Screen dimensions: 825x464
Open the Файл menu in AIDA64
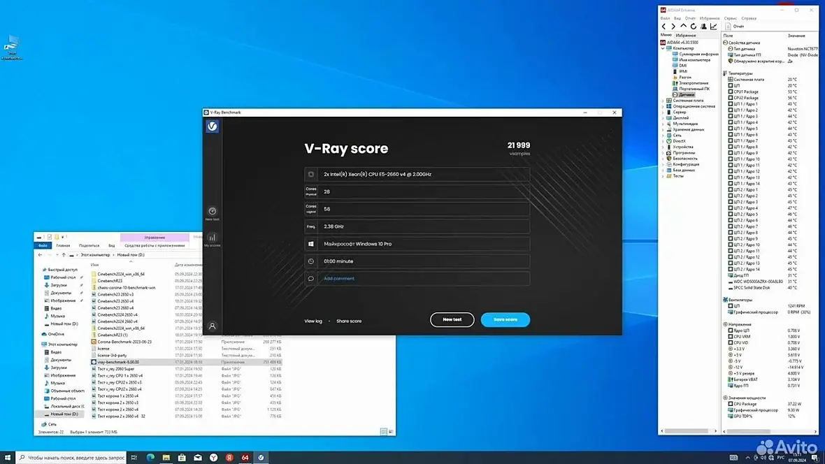tap(665, 18)
